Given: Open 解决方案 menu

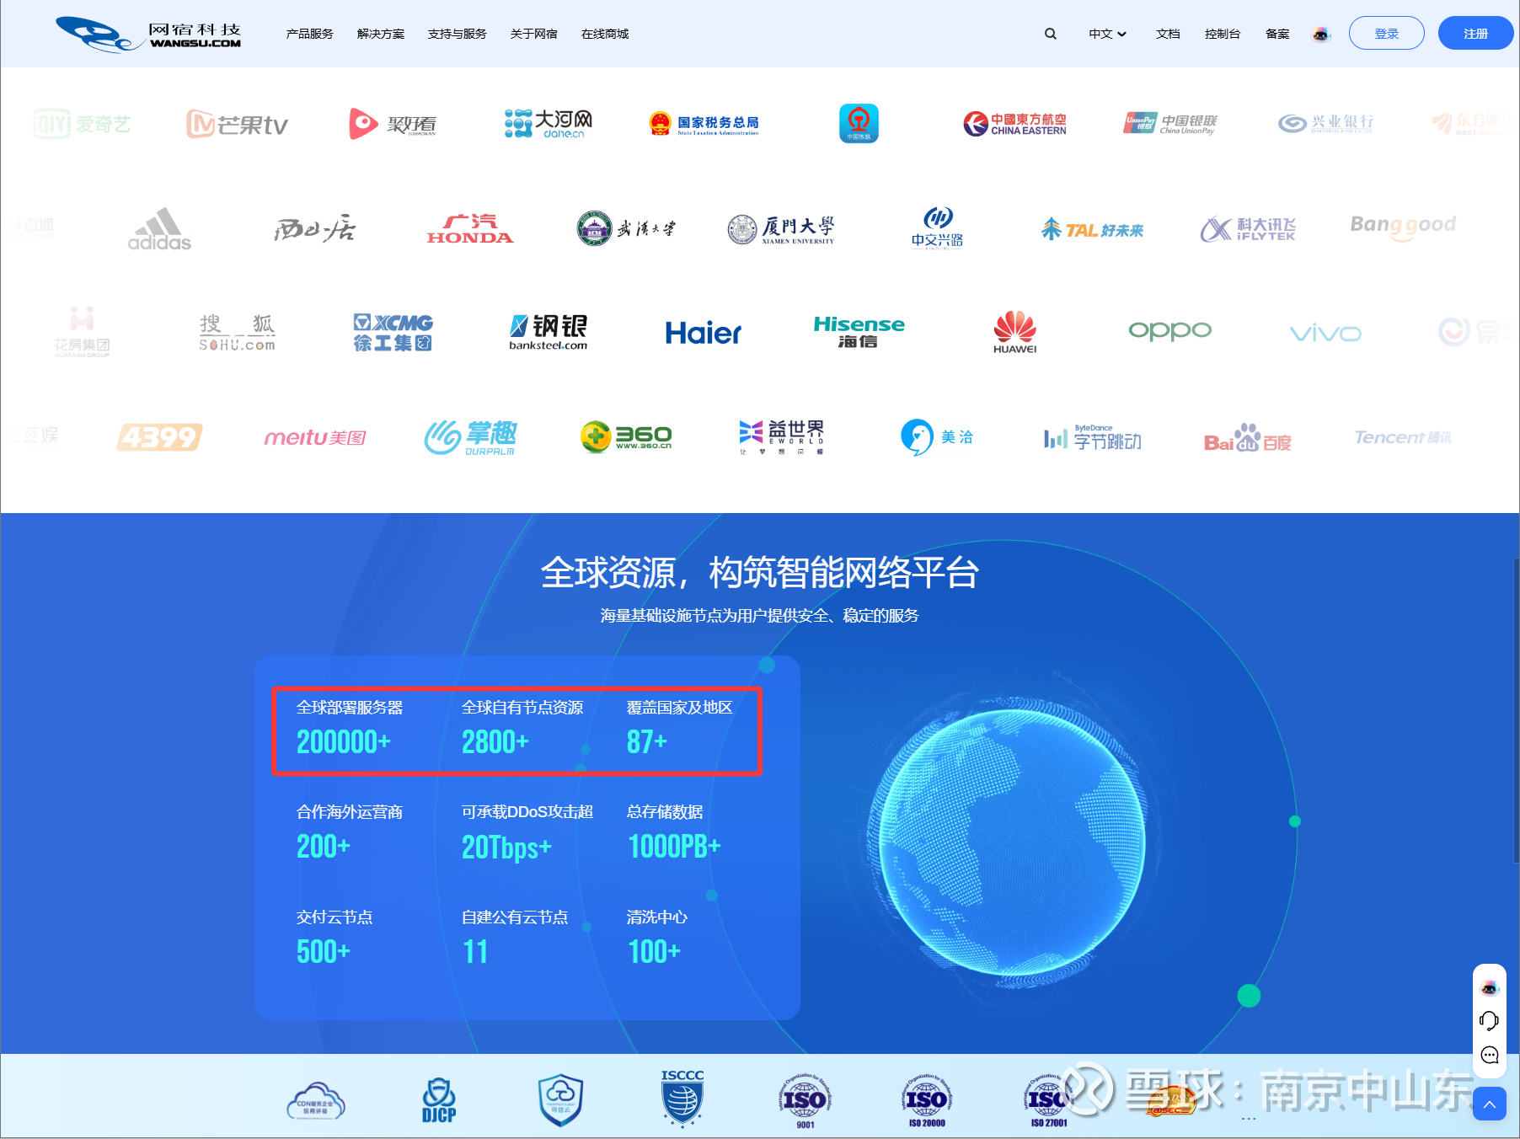Looking at the screenshot, I should pos(381,34).
